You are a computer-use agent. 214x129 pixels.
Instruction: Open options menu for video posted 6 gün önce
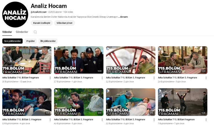coord(154,120)
